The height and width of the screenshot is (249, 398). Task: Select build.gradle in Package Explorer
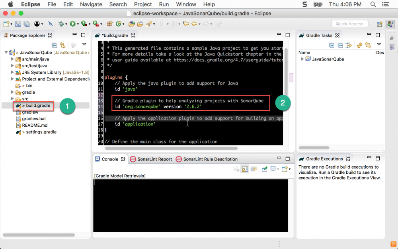pyautogui.click(x=38, y=106)
